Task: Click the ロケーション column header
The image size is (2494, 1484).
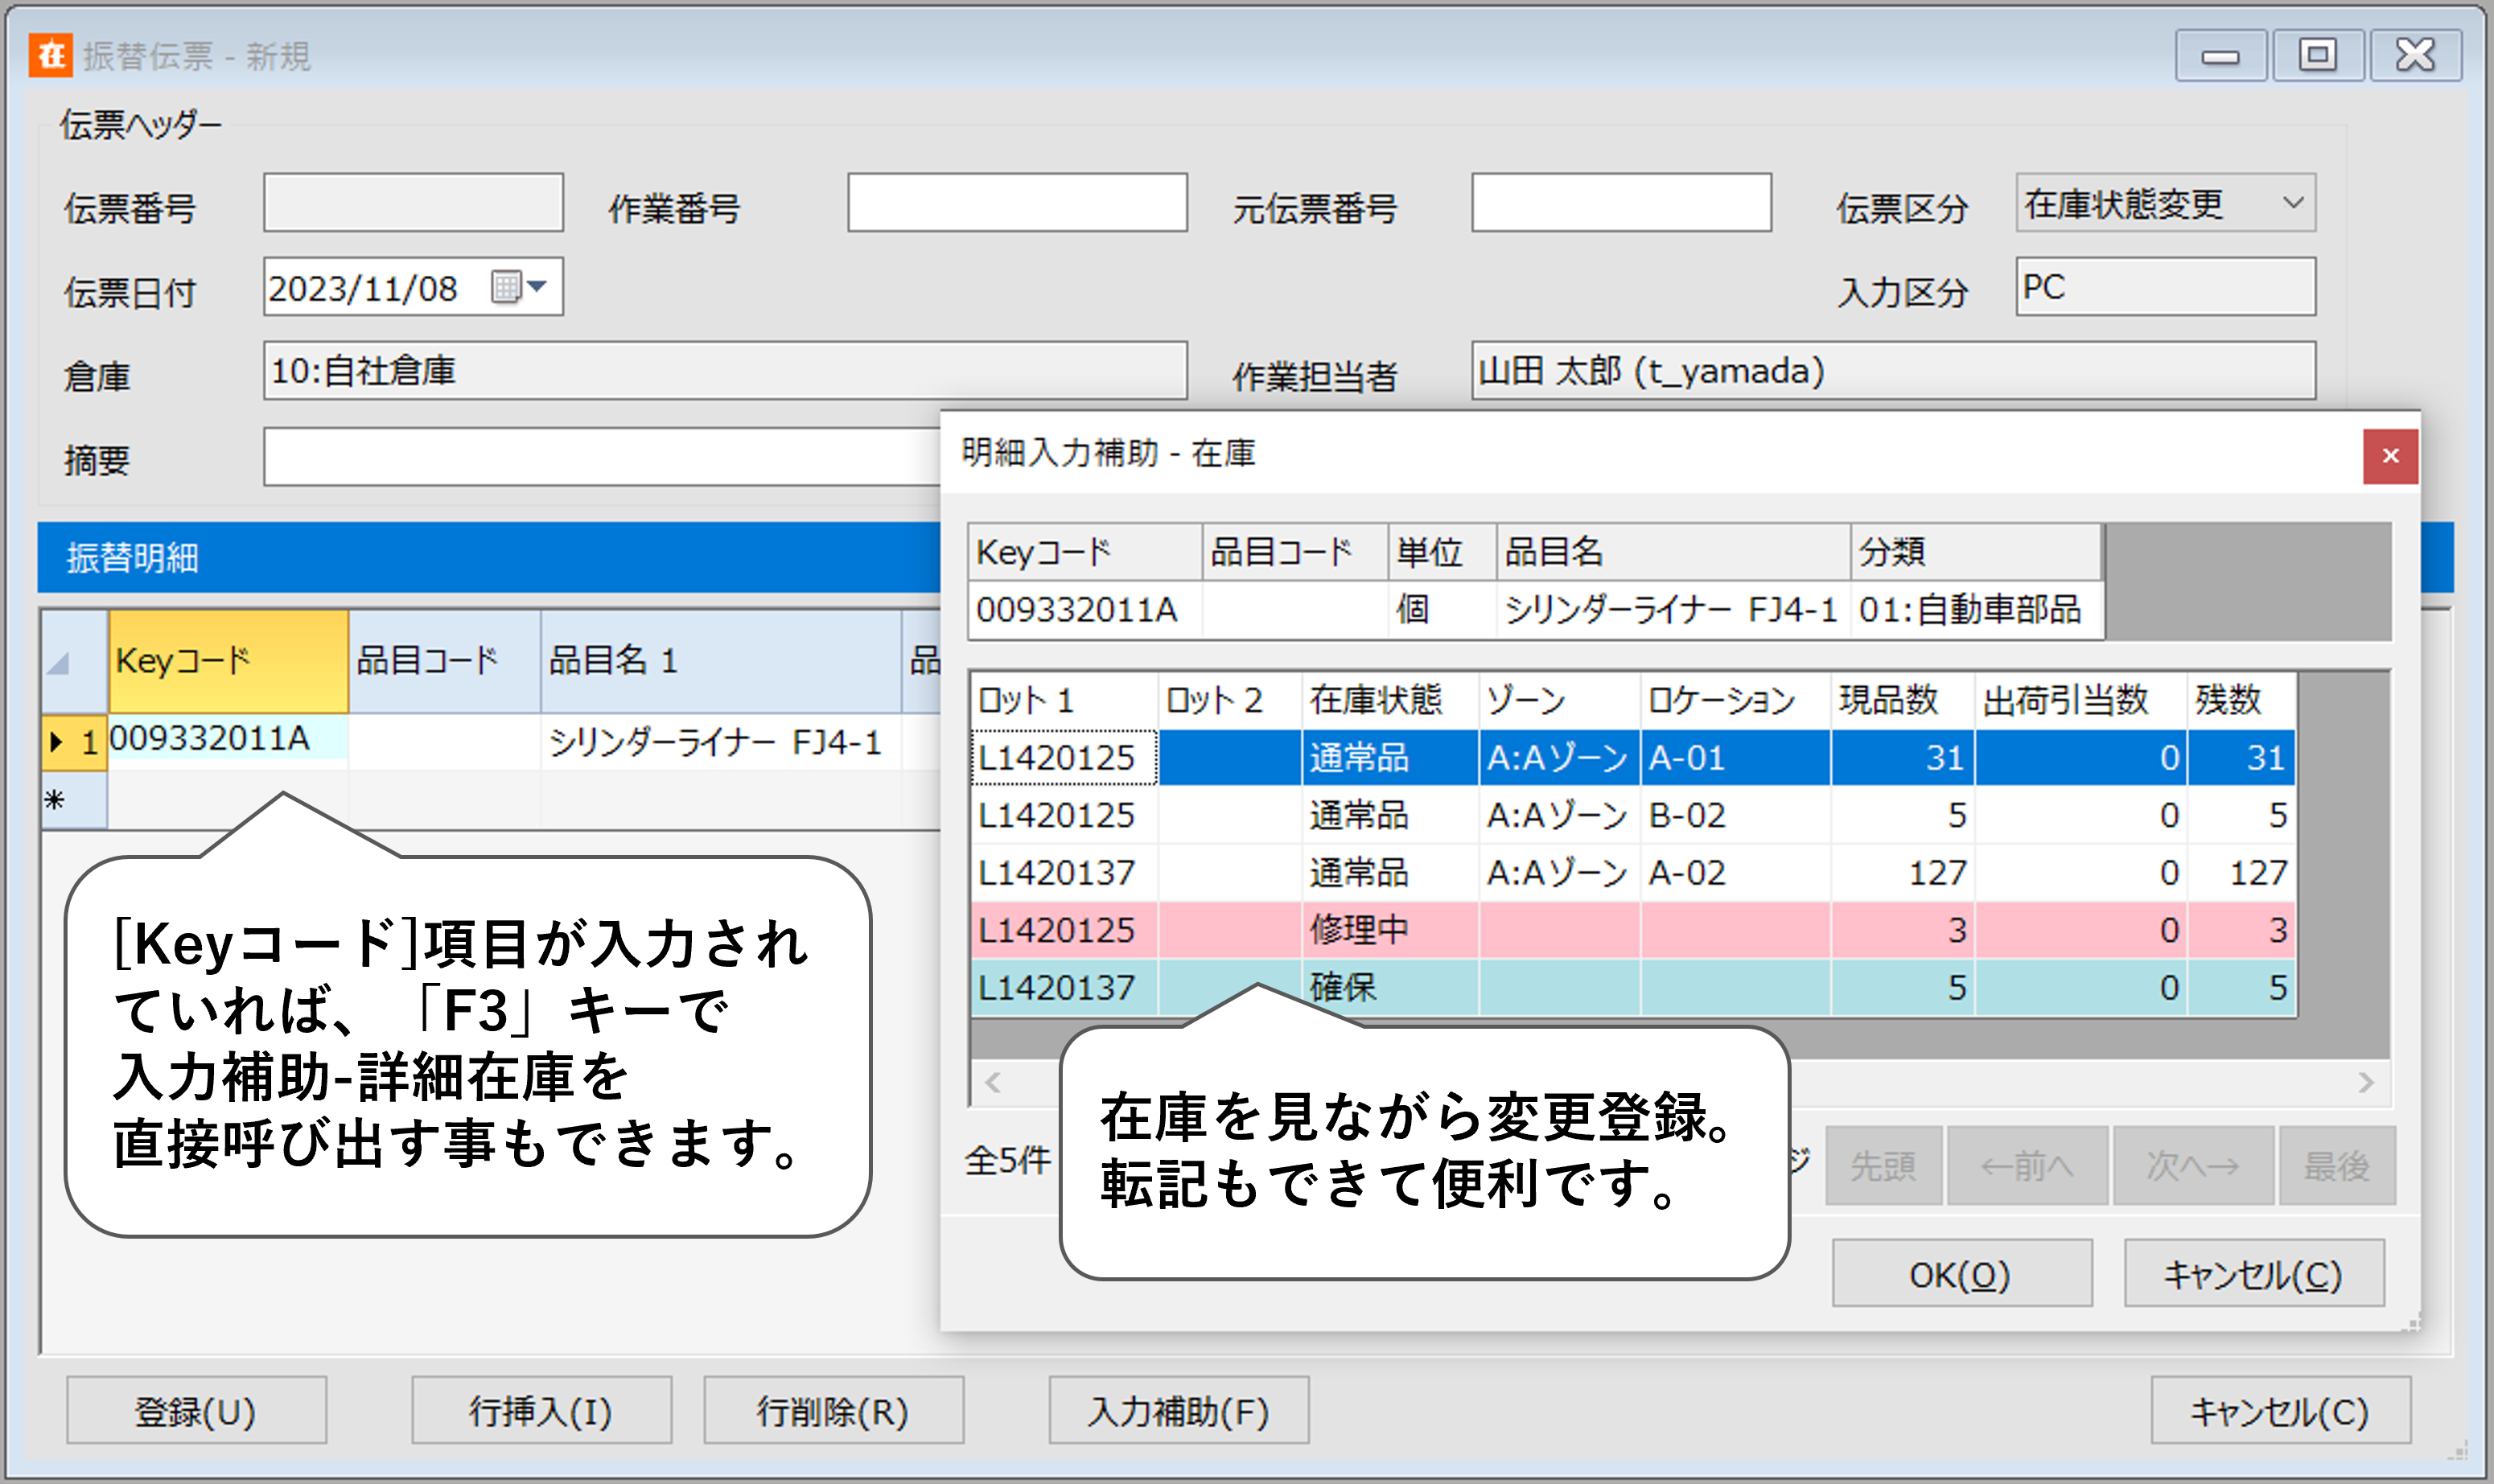Action: click(x=1736, y=700)
